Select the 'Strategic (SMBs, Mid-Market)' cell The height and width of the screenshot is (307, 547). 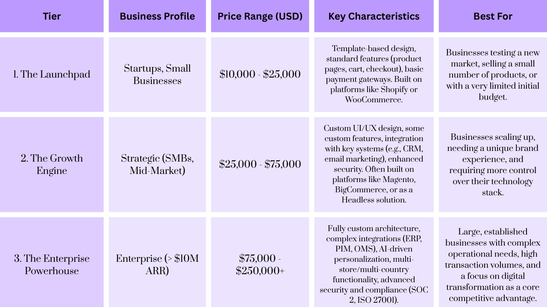point(157,165)
